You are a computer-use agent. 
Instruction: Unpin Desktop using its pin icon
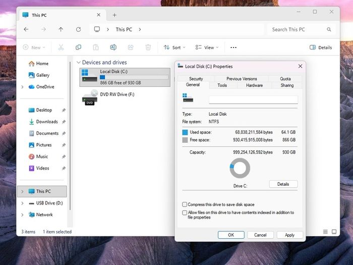[64, 110]
